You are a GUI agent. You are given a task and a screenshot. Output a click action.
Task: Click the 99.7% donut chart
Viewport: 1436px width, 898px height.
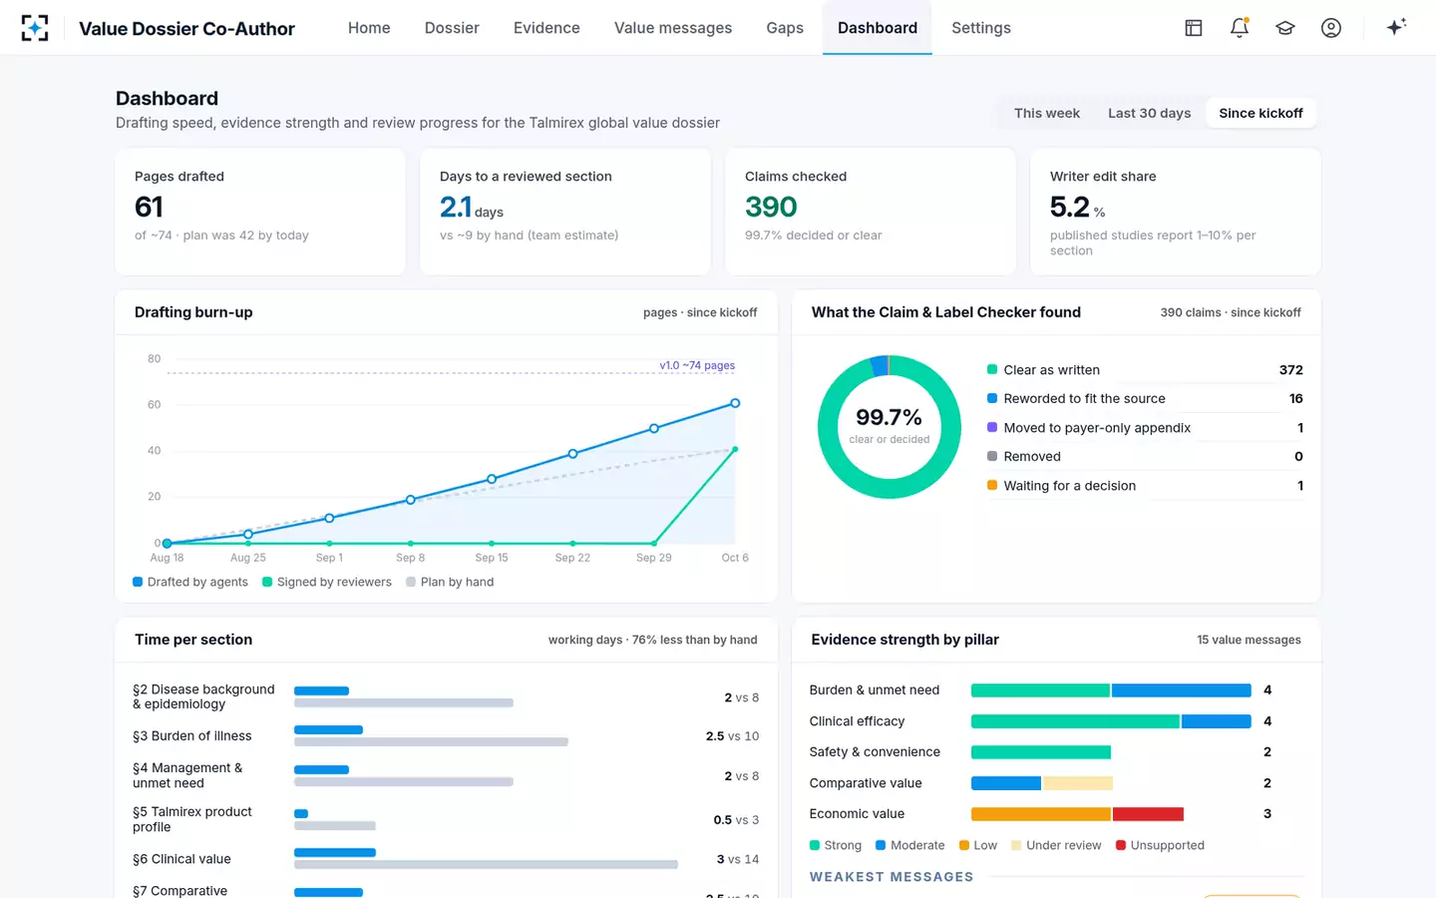[889, 426]
